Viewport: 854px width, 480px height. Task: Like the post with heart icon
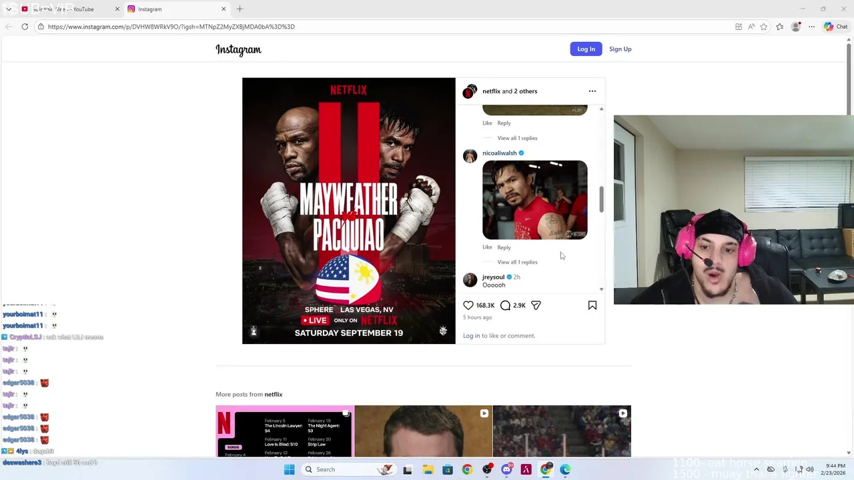click(468, 305)
